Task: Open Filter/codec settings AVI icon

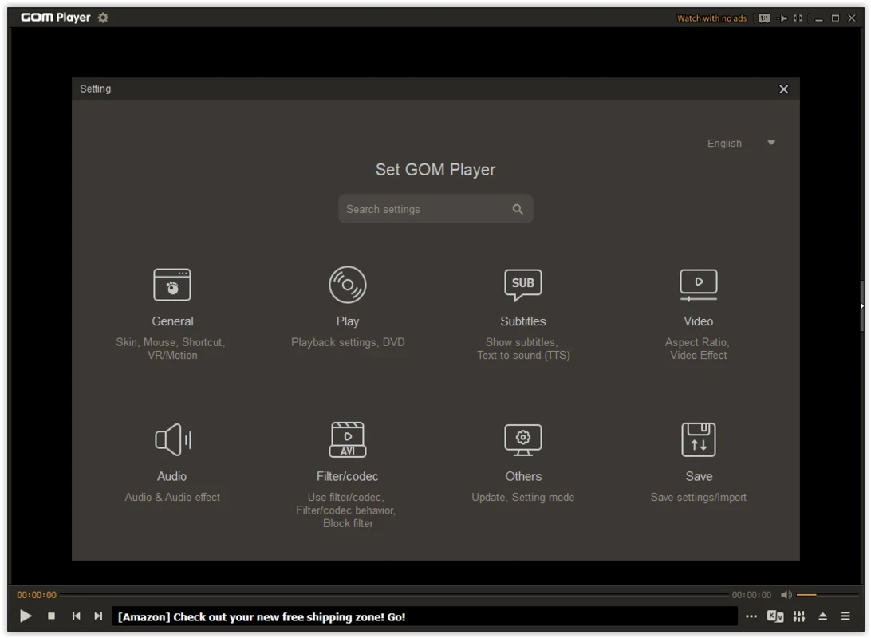Action: 348,439
